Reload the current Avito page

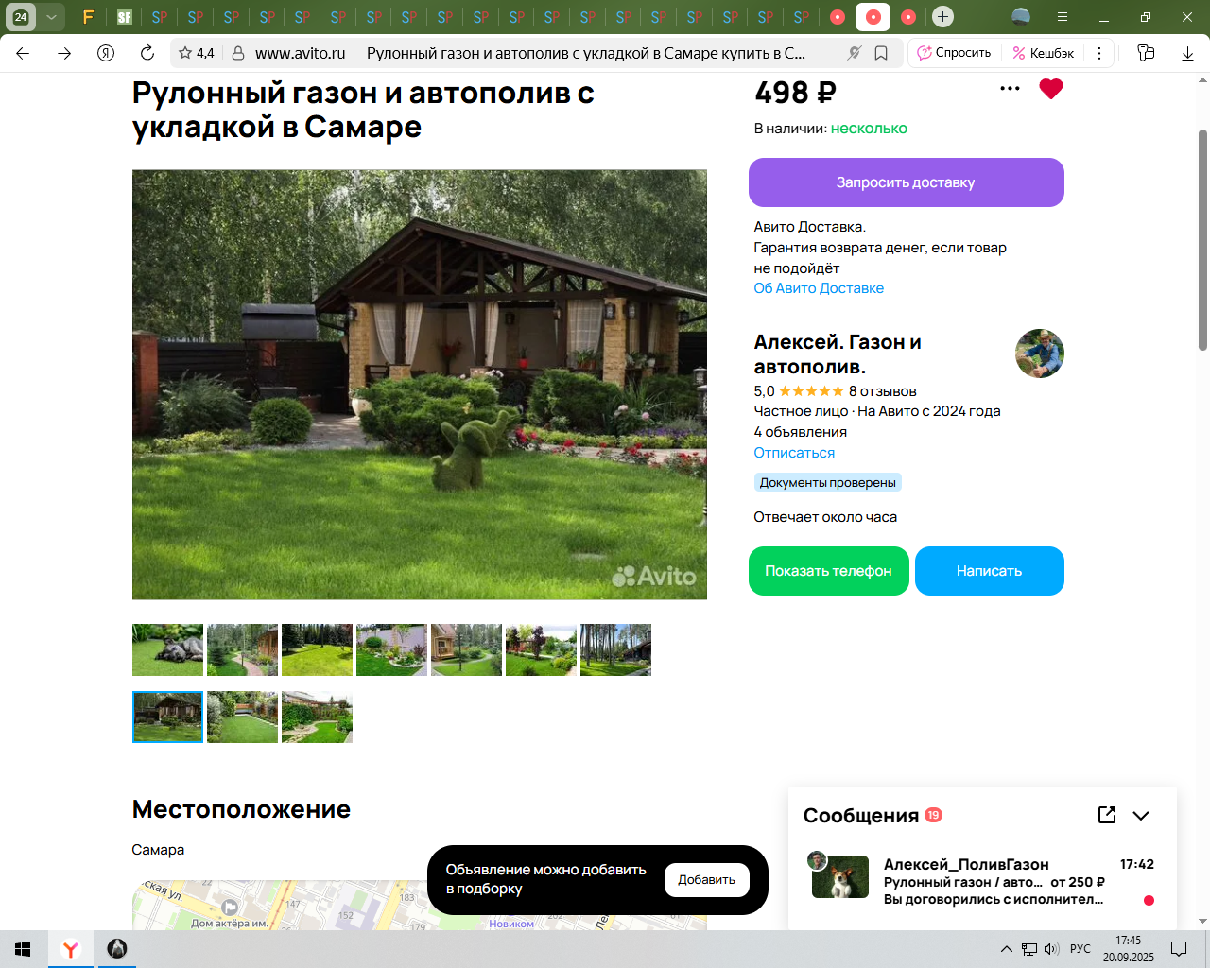[x=147, y=54]
